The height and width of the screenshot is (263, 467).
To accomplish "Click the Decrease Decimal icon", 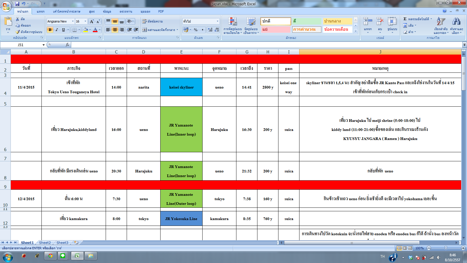I will [x=217, y=30].
